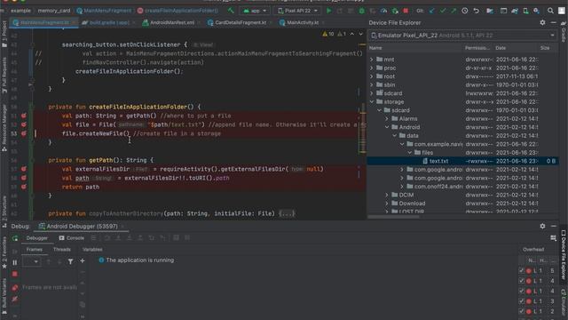Open Search Everywhere magnifier icon
The image size is (568, 320).
[x=550, y=11]
